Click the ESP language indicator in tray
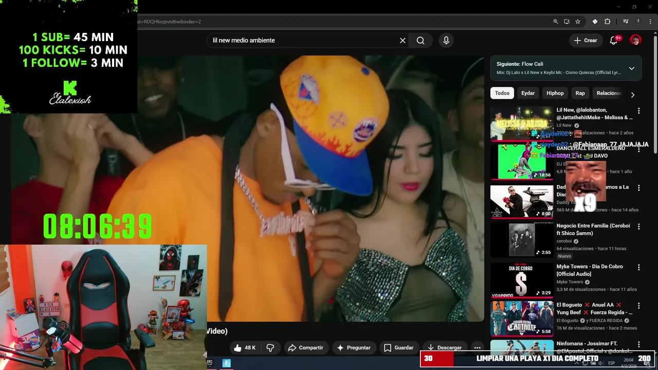658x370 pixels. [x=612, y=363]
